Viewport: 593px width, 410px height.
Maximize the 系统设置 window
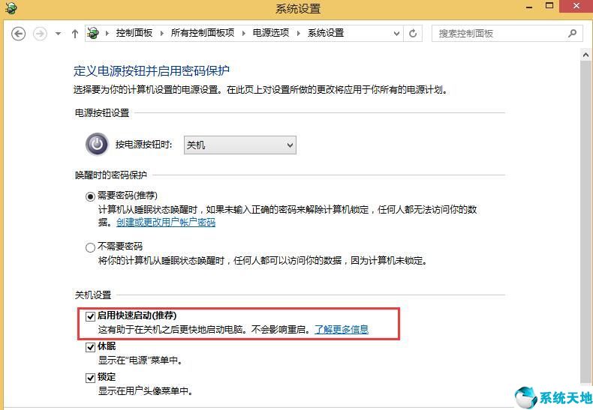[x=549, y=6]
